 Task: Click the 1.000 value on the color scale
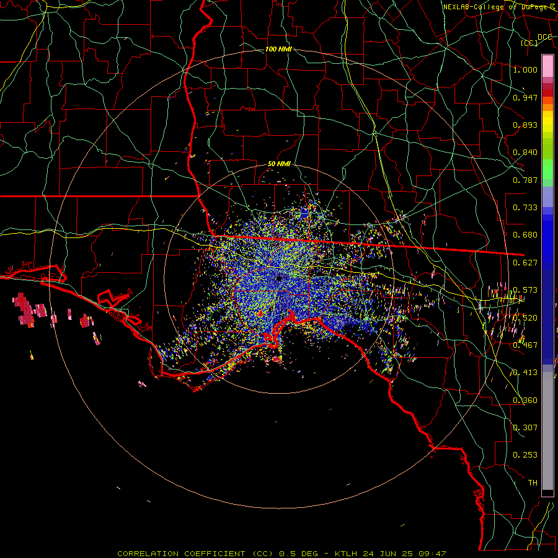[x=525, y=69]
